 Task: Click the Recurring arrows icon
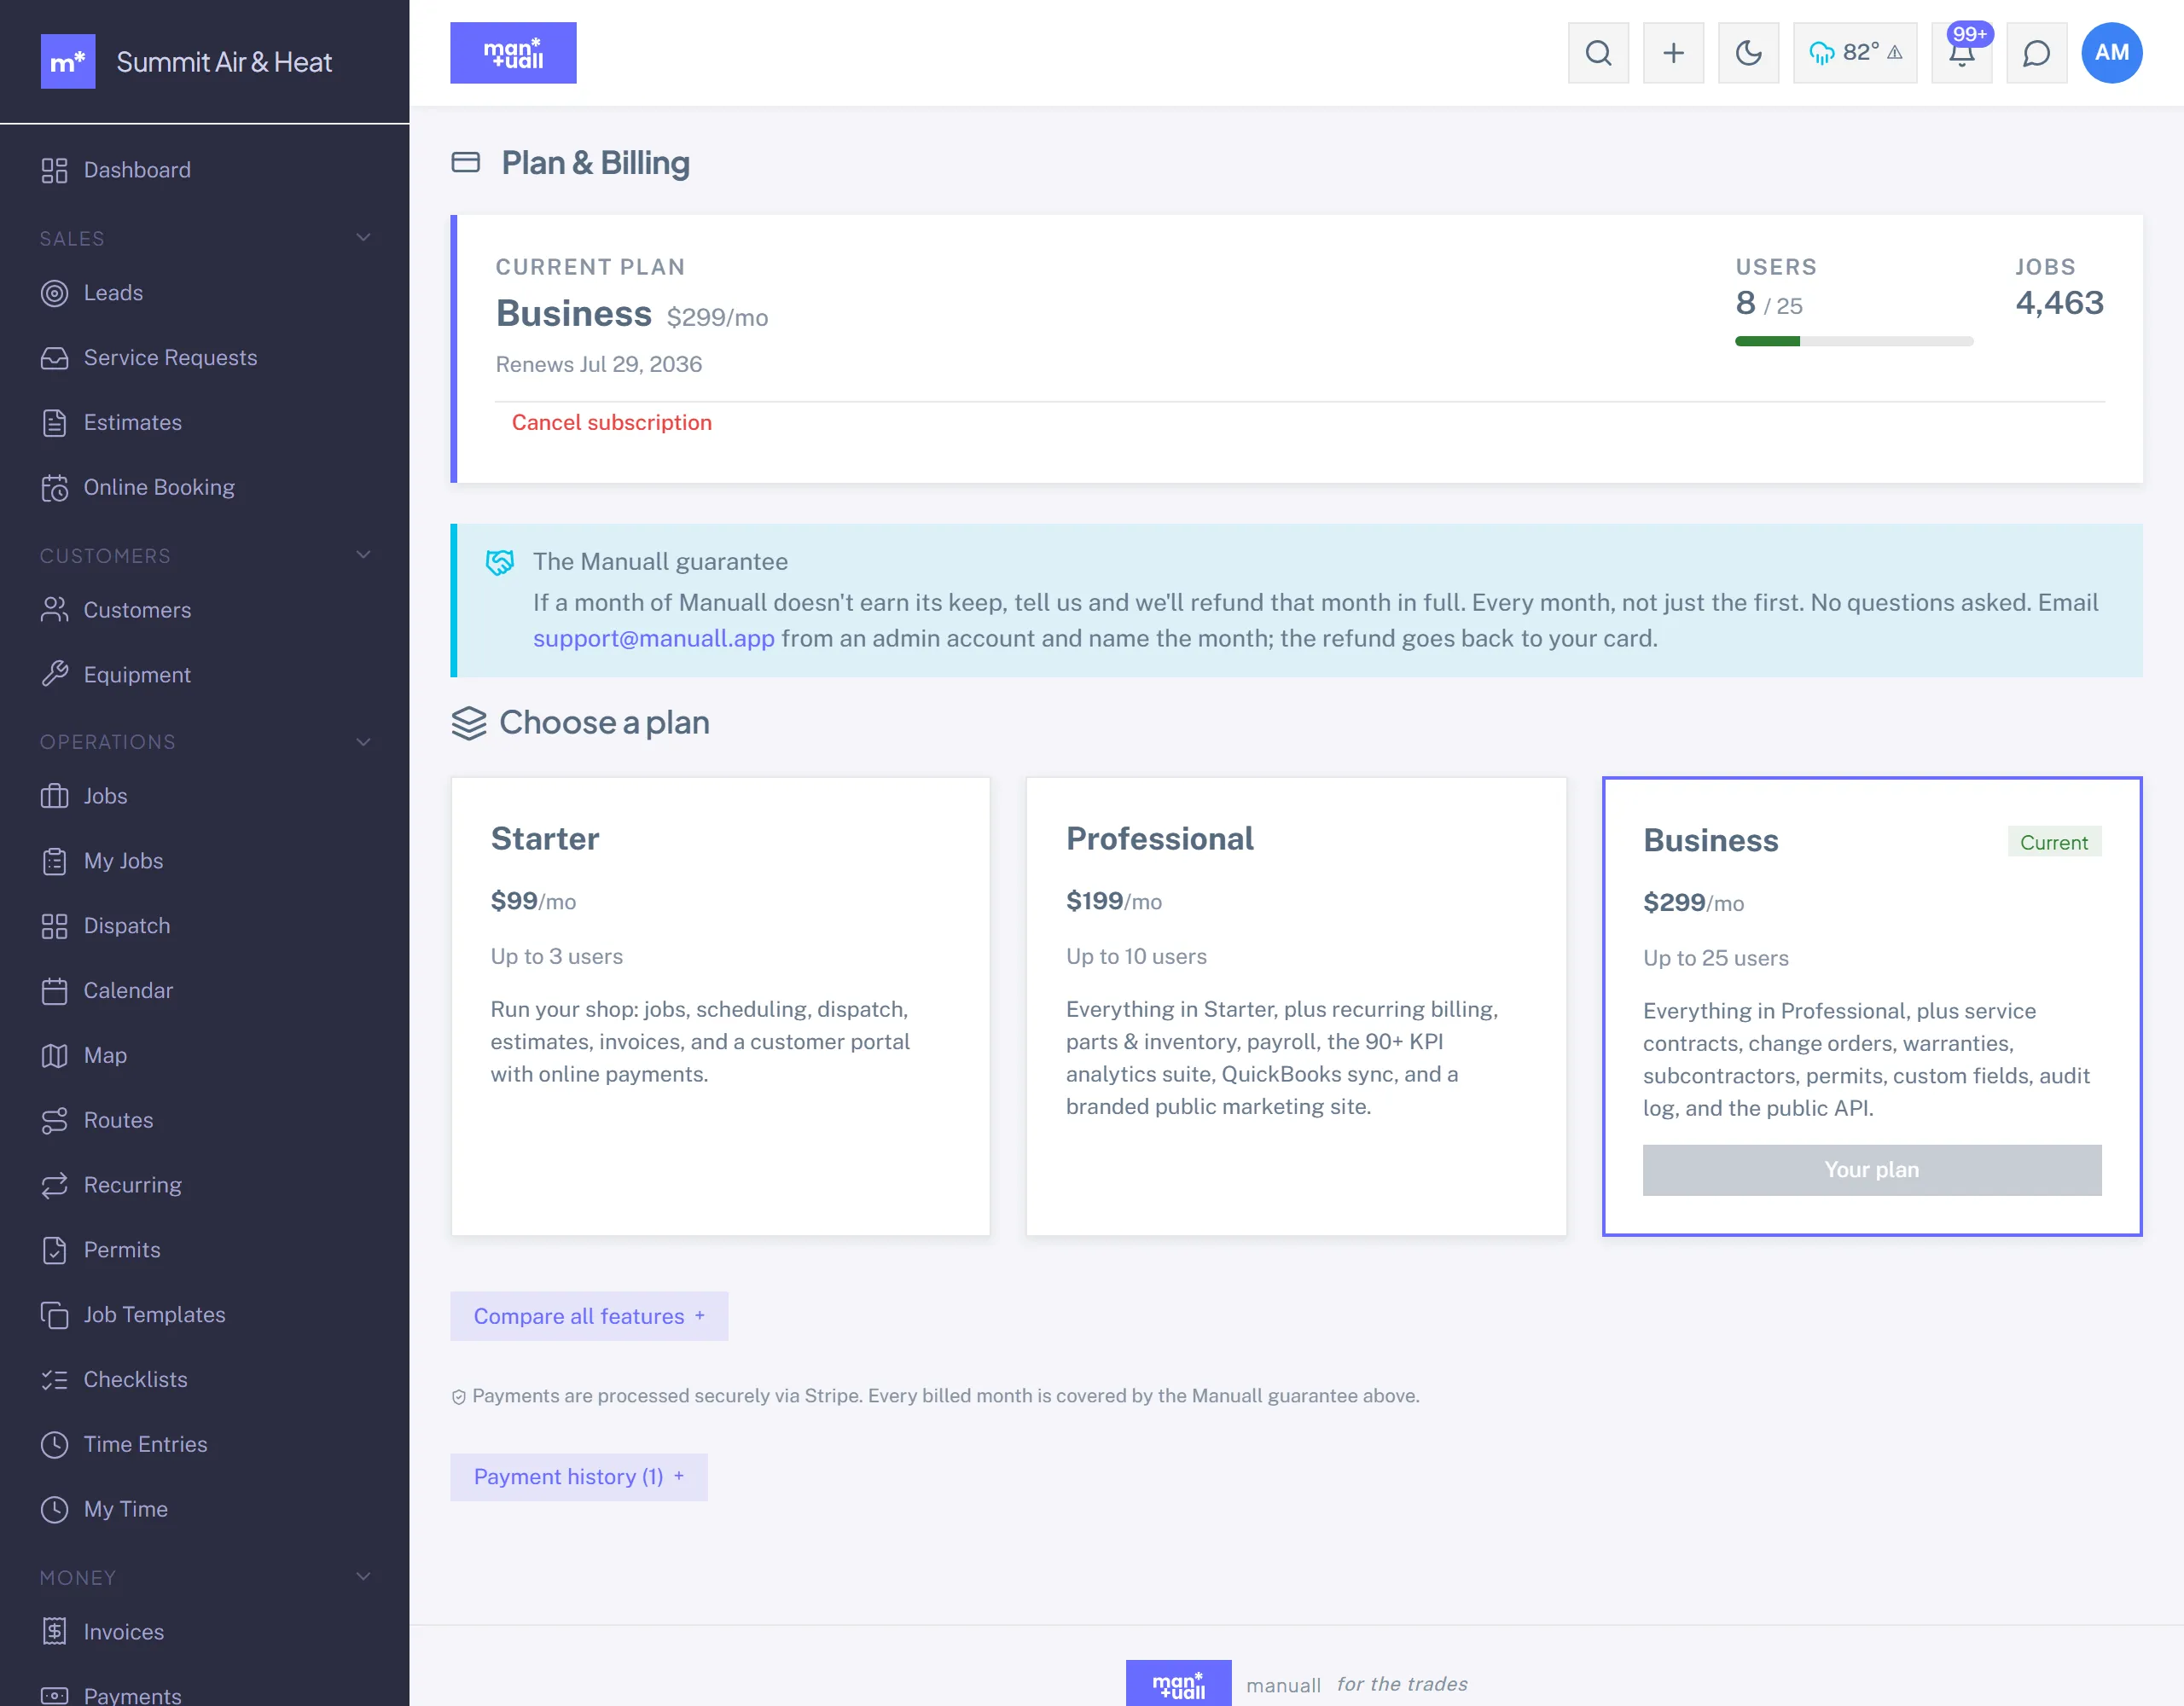tap(54, 1185)
